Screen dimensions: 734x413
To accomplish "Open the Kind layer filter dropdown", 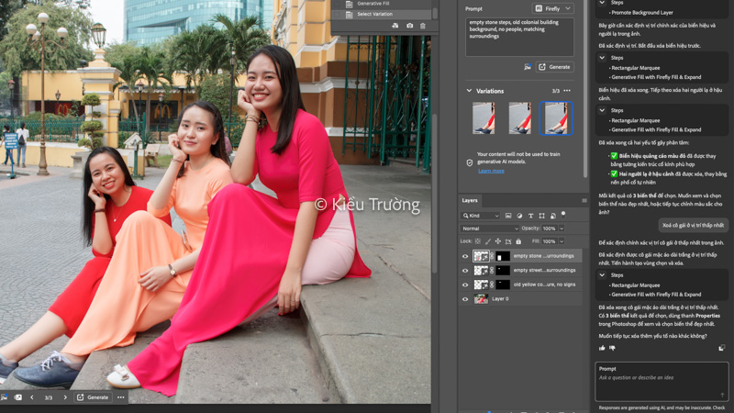I will 480,216.
